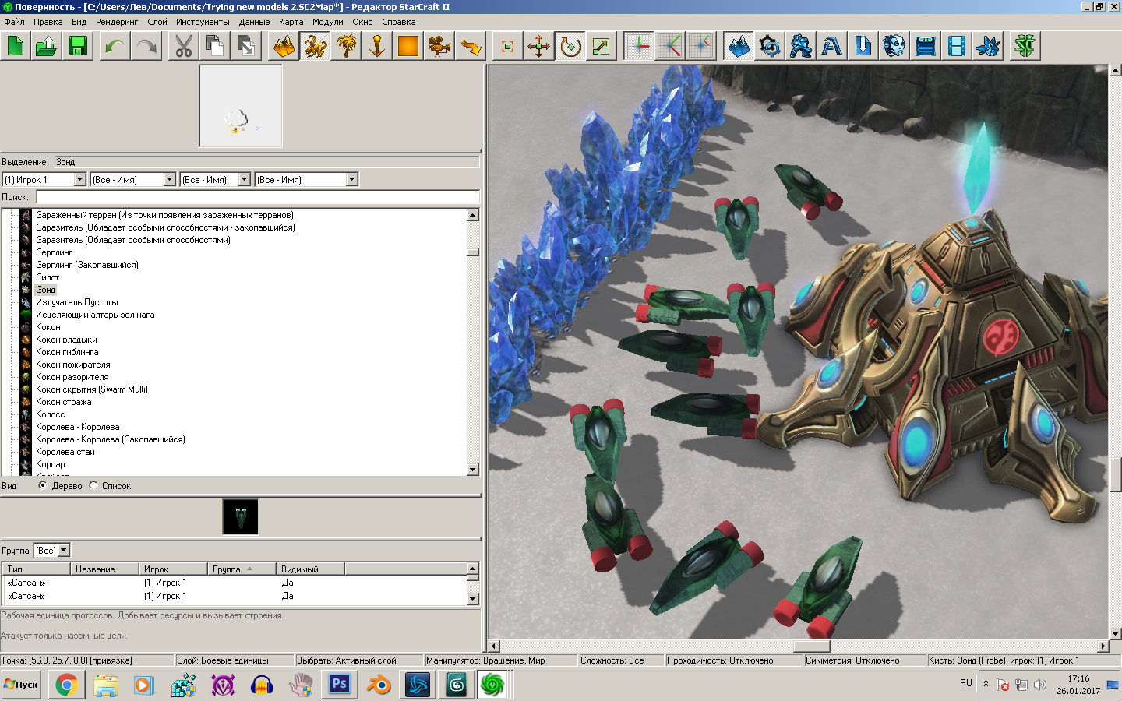Open Photoshop from the taskbar
This screenshot has height=701, width=1122.
340,685
